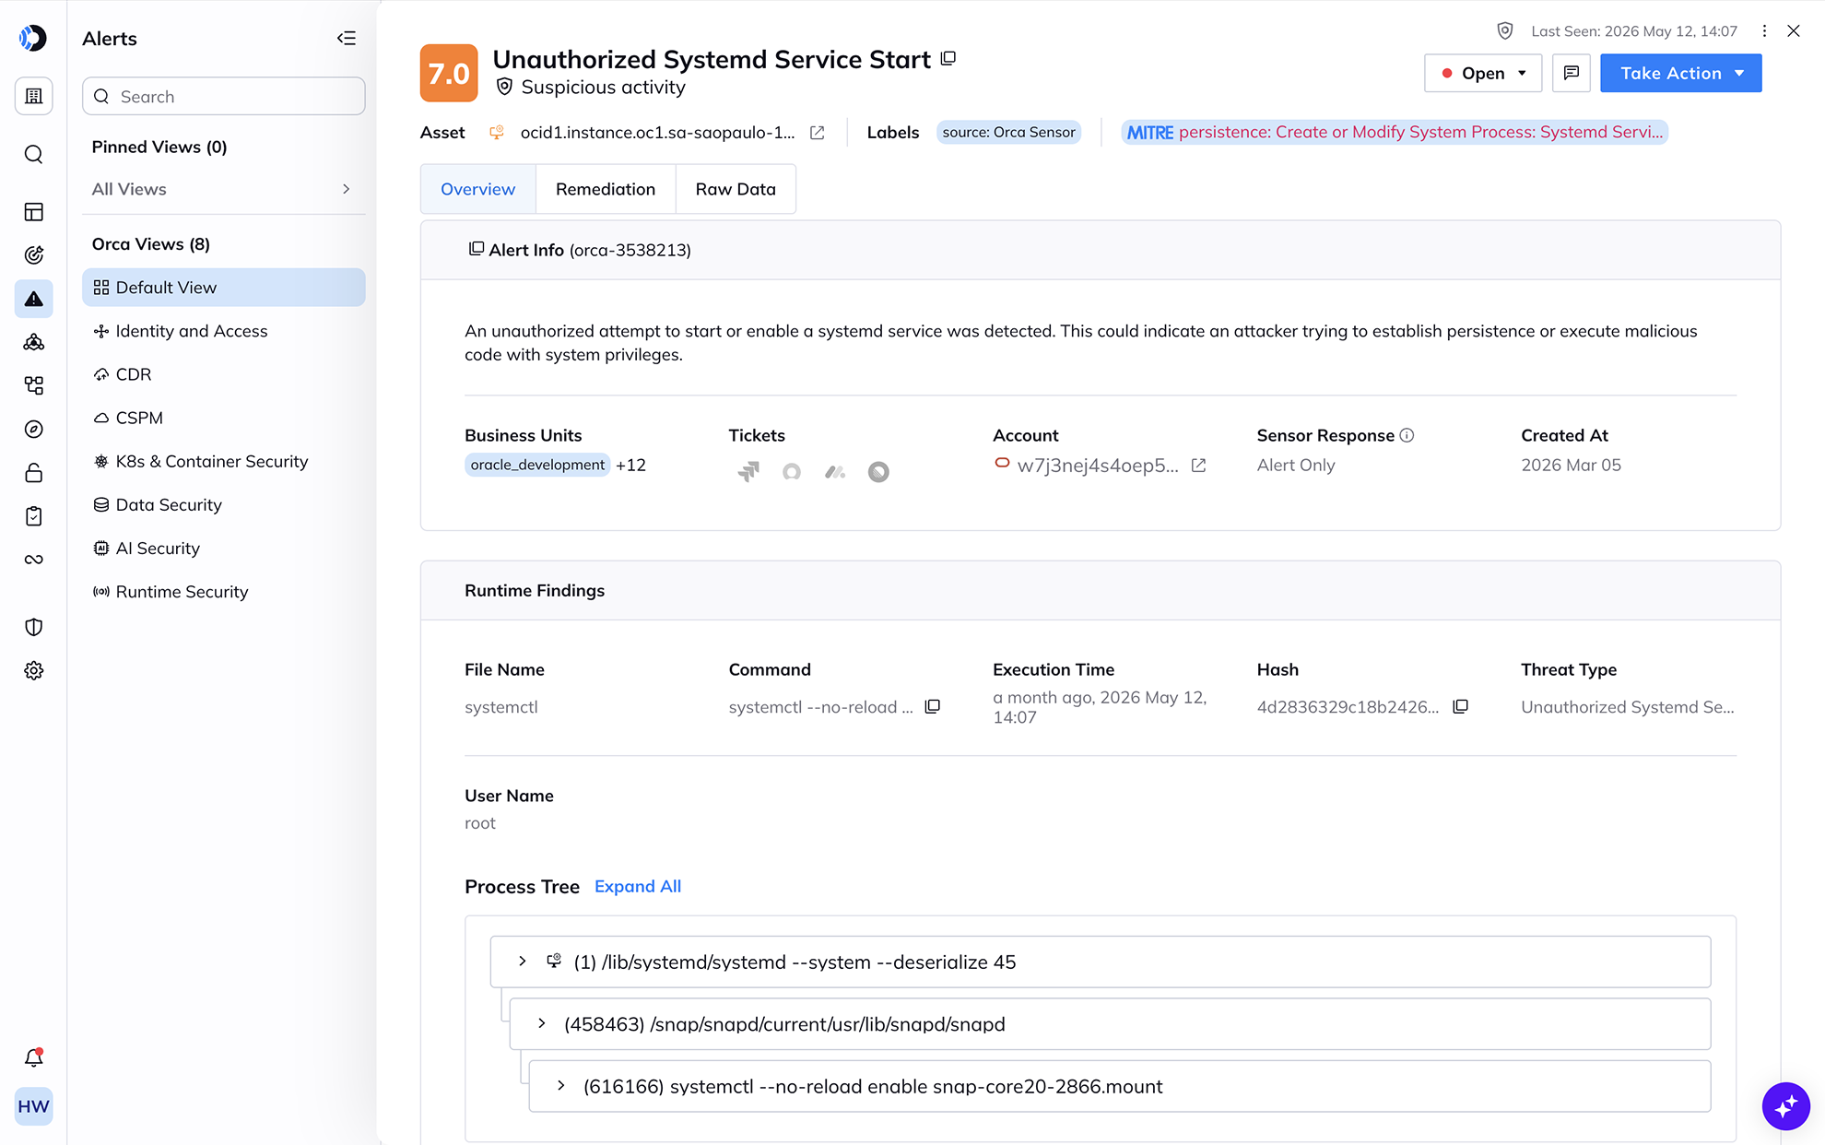Copy the Alert Info orca-3538213 ID
Screen dimensions: 1825x1145
tap(476, 249)
